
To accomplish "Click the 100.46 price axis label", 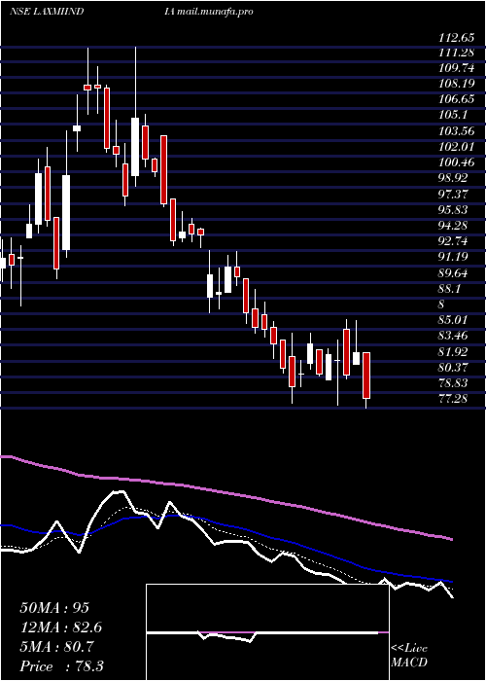I will 457,162.
